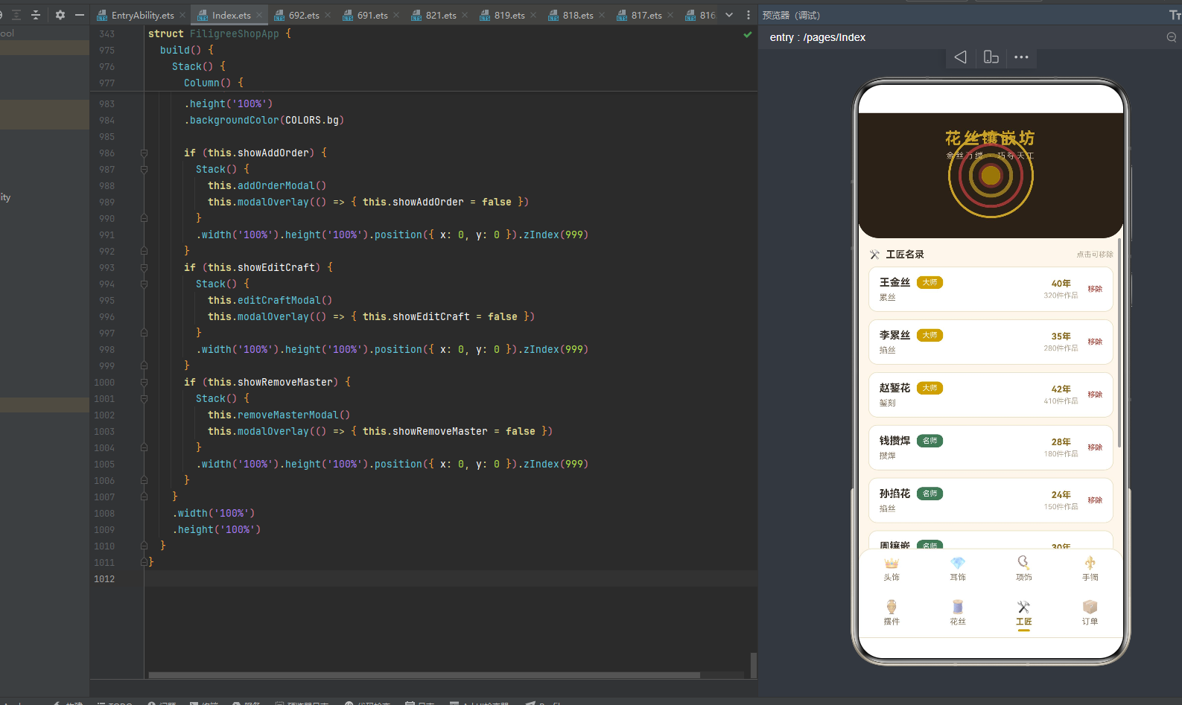Click the concentric circles logo in preview

point(991,176)
